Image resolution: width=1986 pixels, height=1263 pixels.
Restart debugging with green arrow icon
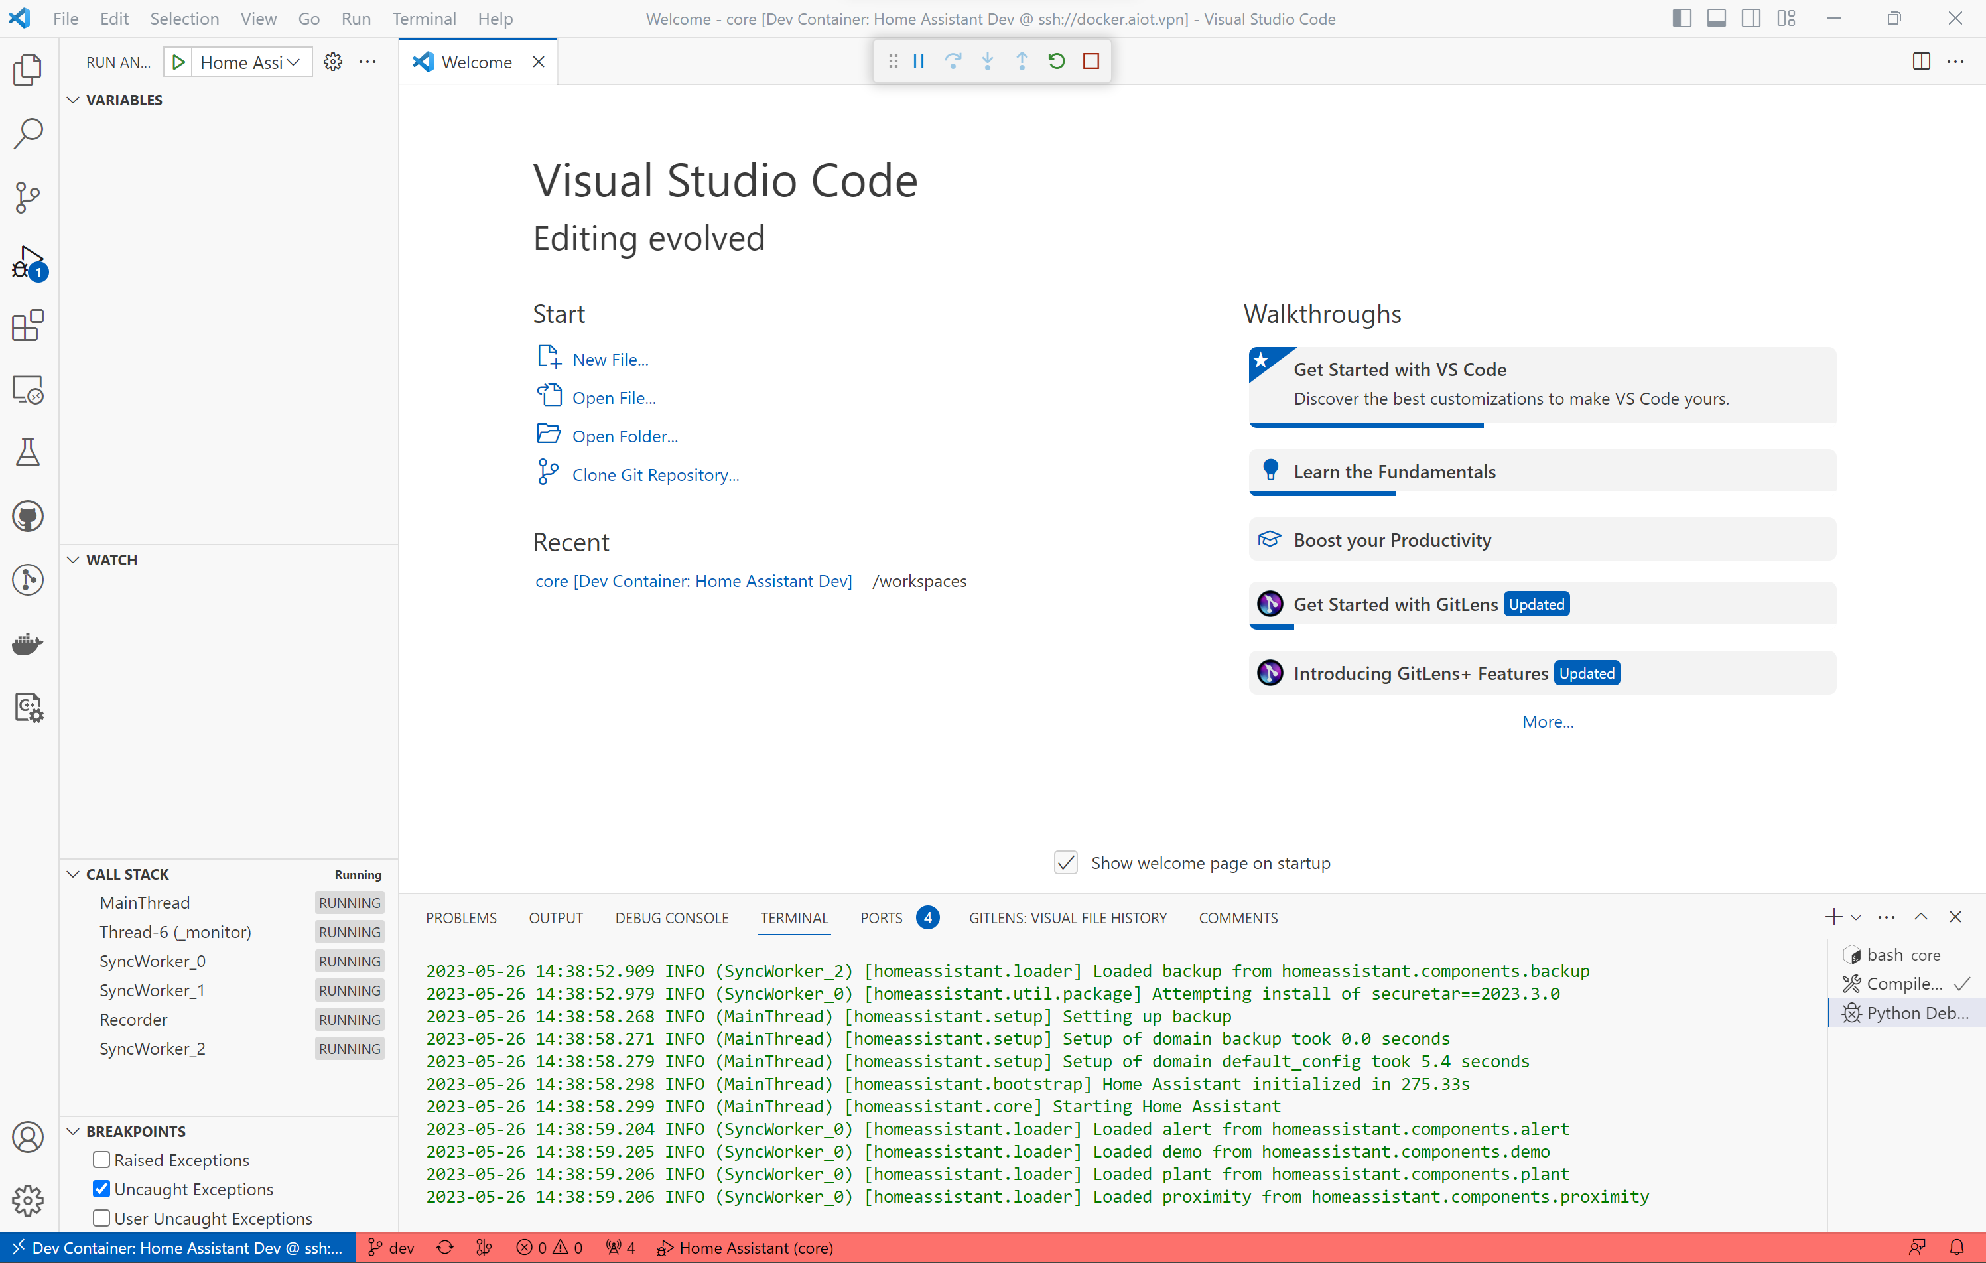point(1055,61)
